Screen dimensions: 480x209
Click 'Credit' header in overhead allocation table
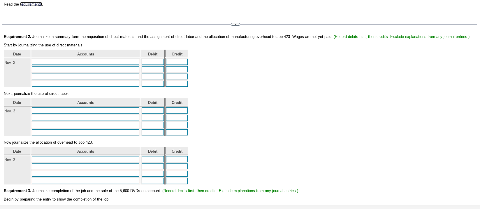177,151
